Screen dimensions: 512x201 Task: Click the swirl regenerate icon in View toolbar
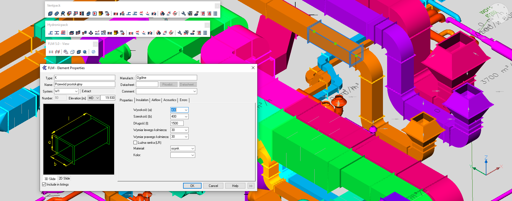coord(93,52)
